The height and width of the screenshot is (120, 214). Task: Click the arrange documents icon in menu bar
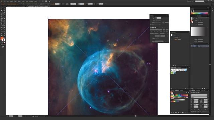tap(46, 1)
